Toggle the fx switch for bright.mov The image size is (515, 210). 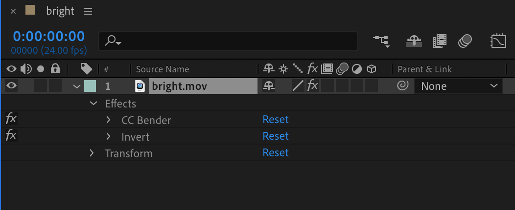pyautogui.click(x=312, y=86)
